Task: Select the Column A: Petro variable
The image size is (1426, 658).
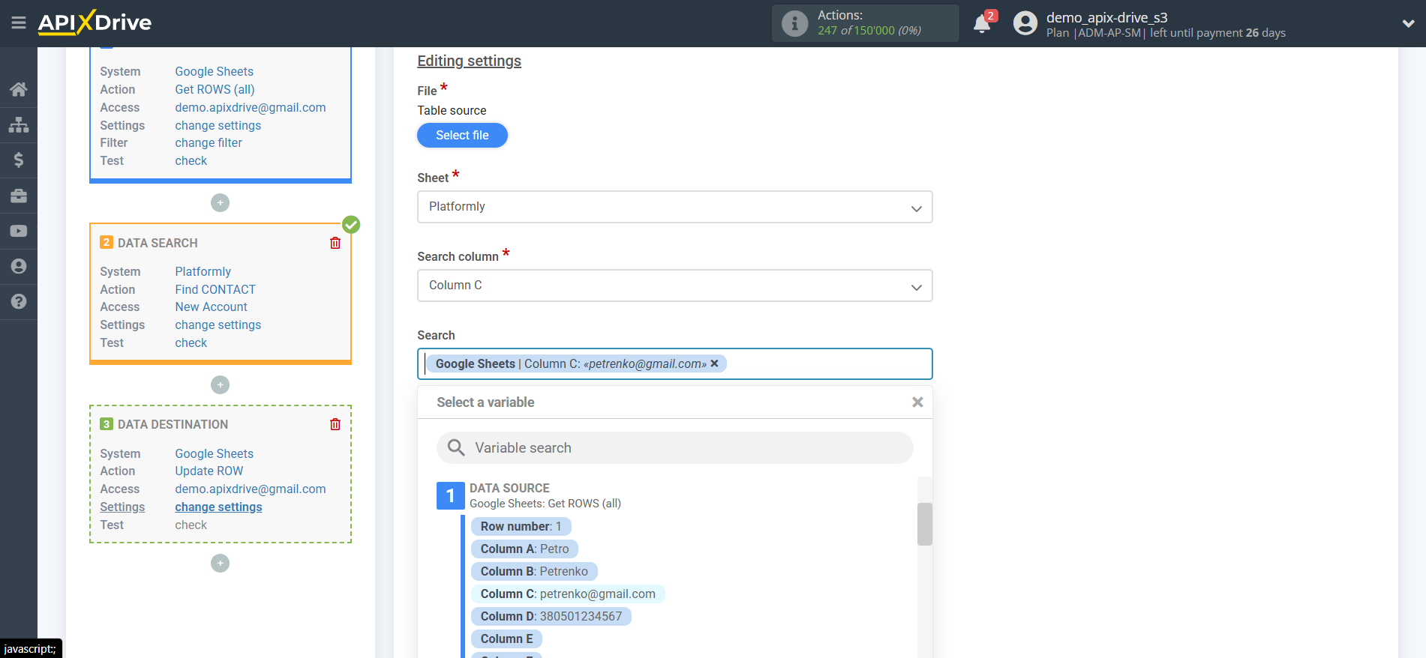Action: pos(524,549)
